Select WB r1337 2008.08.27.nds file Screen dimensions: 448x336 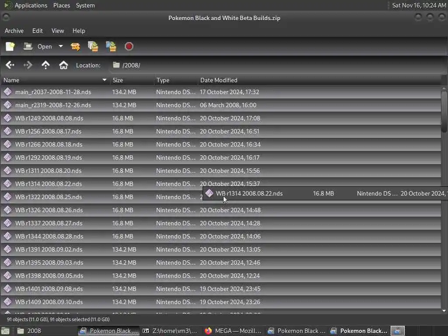pyautogui.click(x=220, y=224)
